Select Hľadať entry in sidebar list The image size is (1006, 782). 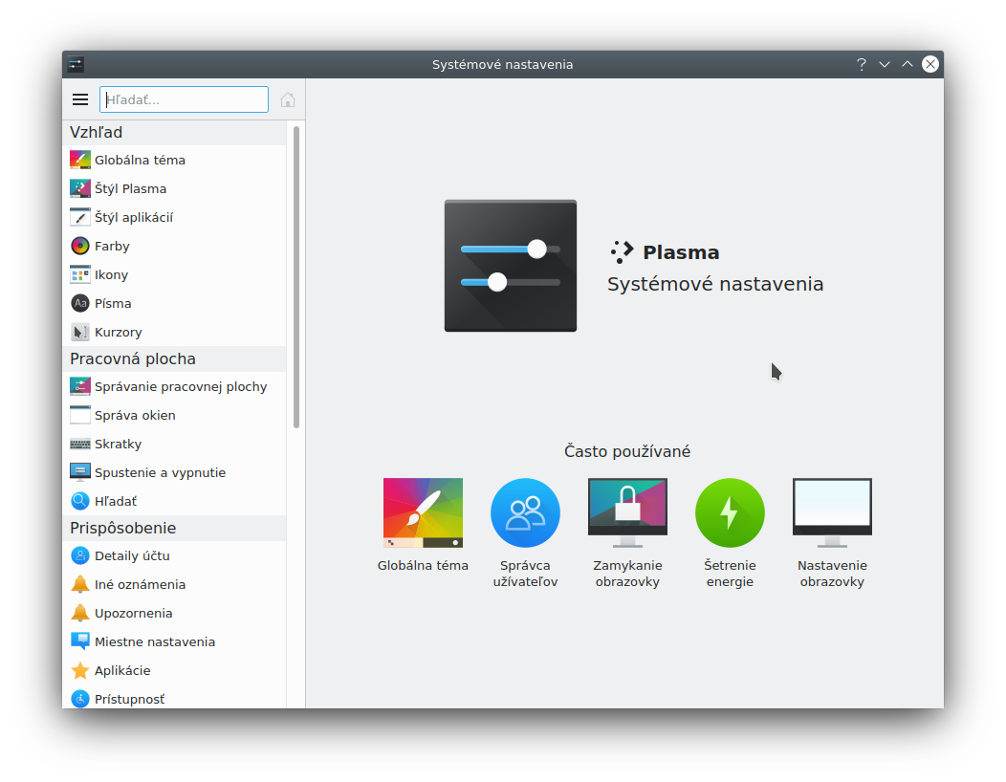tap(174, 501)
